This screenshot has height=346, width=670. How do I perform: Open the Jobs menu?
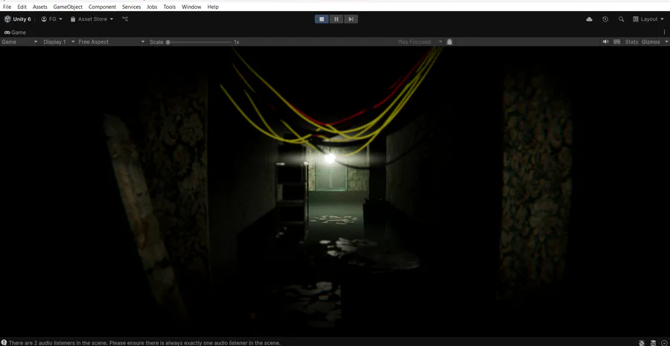[x=152, y=7]
